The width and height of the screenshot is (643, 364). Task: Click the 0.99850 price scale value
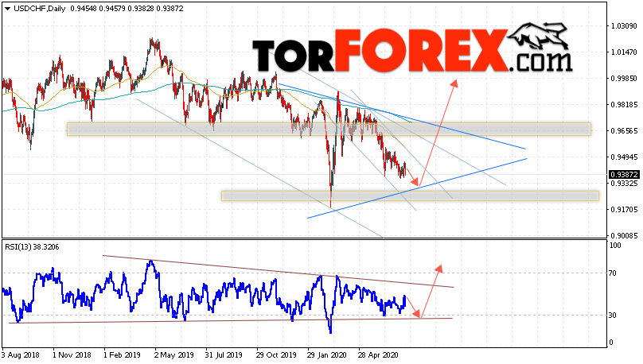pyautogui.click(x=624, y=79)
